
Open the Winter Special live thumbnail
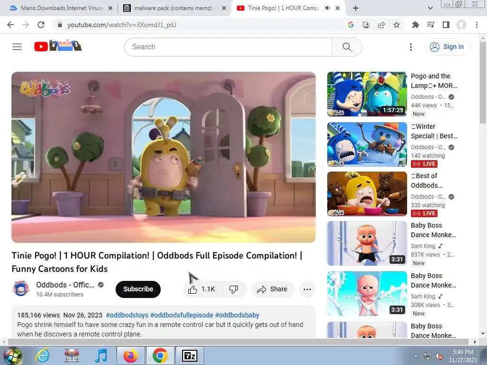click(x=367, y=144)
